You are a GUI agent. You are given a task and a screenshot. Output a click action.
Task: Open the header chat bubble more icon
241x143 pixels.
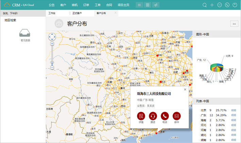220,5
